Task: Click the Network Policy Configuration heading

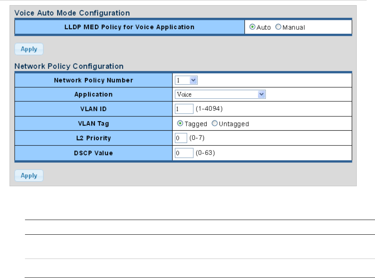Action: coord(69,66)
